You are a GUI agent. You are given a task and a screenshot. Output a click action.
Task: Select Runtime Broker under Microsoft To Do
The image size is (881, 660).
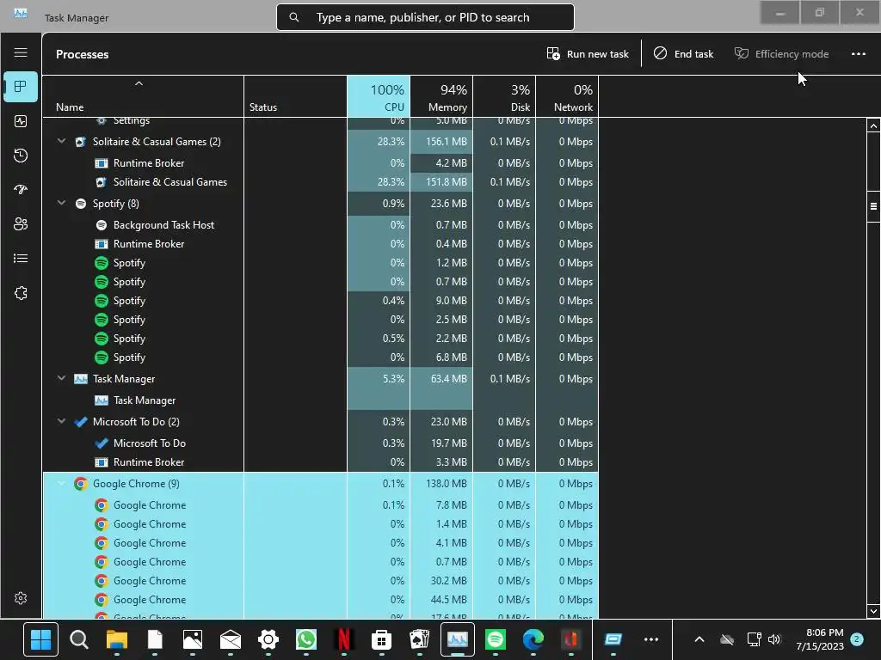pos(320,461)
